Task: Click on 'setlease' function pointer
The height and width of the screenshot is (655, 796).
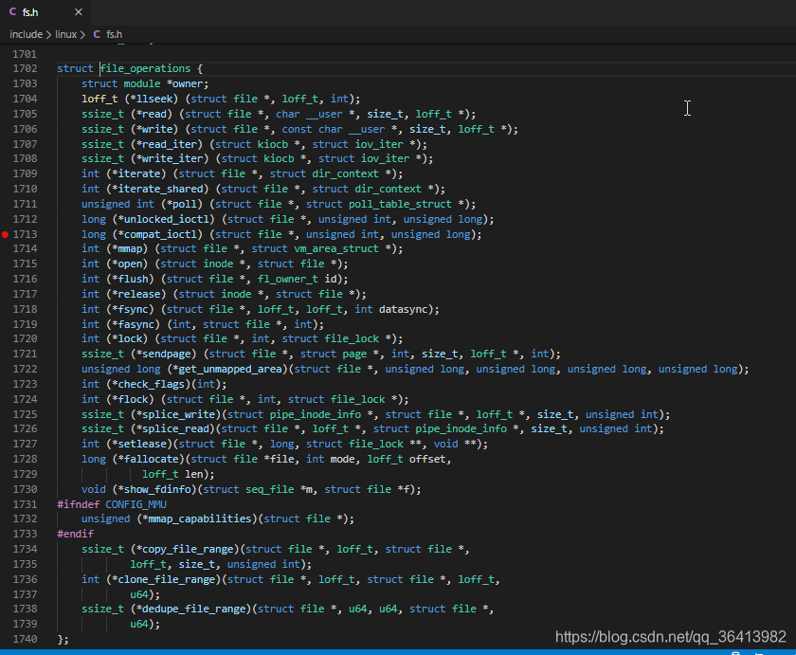Action: click(142, 445)
